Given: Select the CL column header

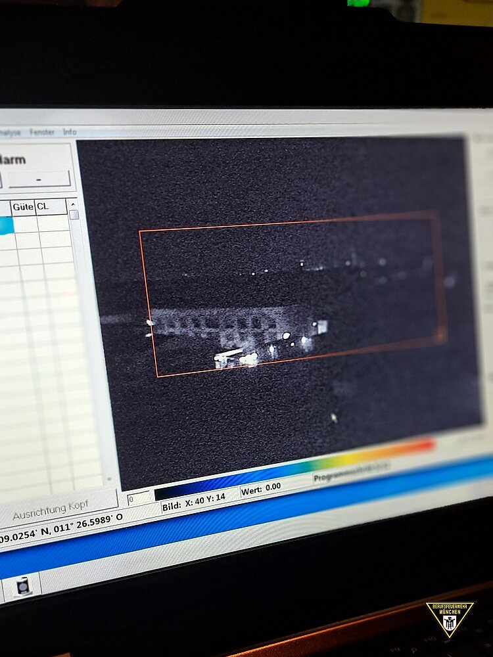Looking at the screenshot, I should pos(43,206).
